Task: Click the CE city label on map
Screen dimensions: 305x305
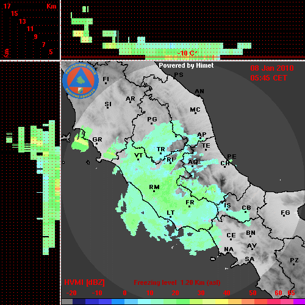Action: coord(231,235)
